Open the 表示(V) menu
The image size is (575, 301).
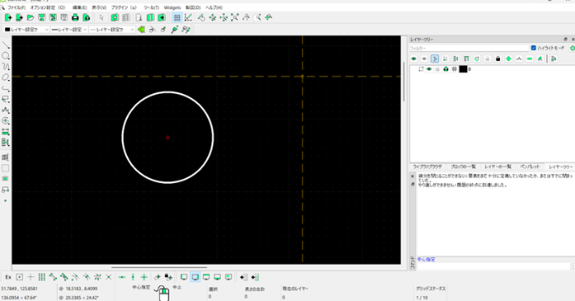[x=99, y=7]
